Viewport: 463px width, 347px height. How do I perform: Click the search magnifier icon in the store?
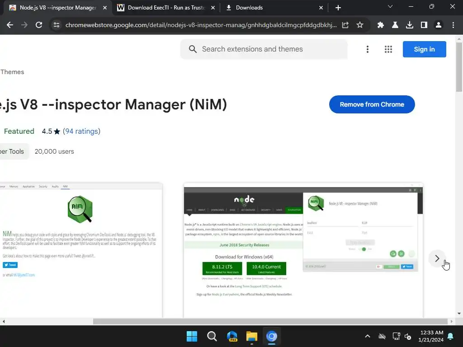point(193,49)
